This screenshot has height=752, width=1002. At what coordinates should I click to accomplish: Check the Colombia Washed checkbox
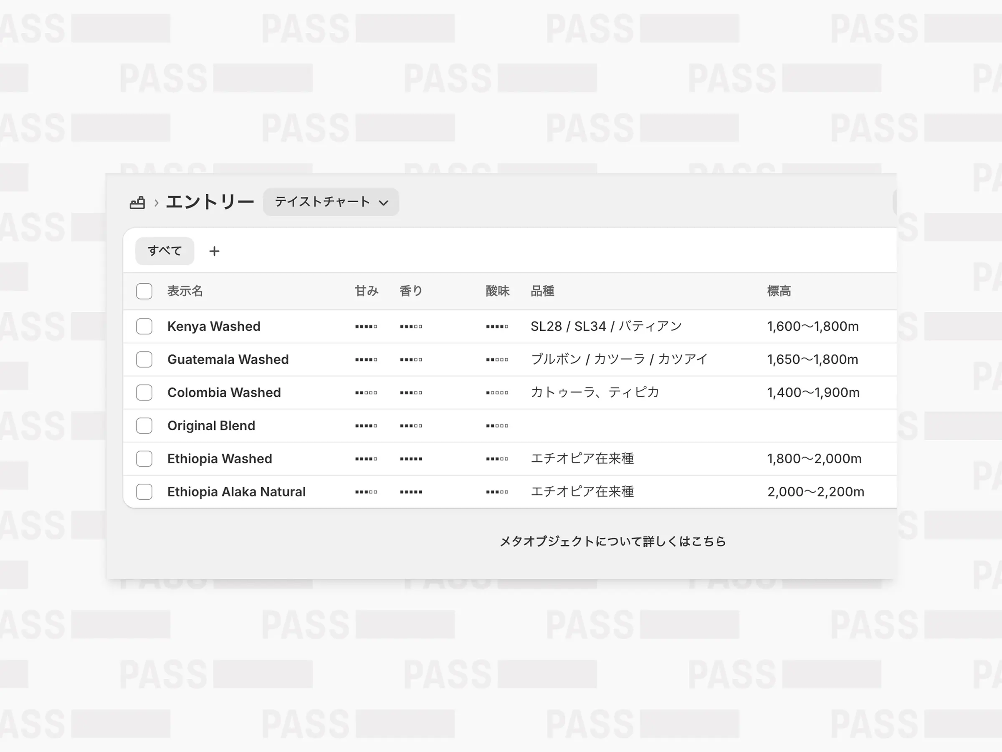click(144, 392)
